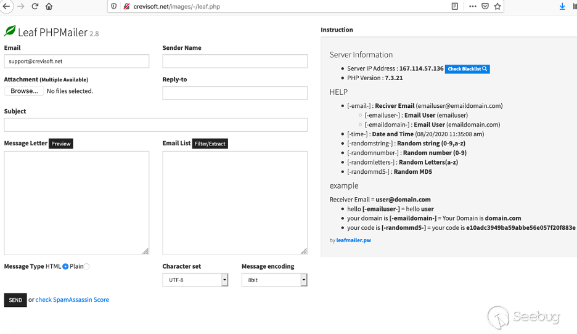Open the page actions three-dot menu
This screenshot has height=334, width=577.
(473, 6)
